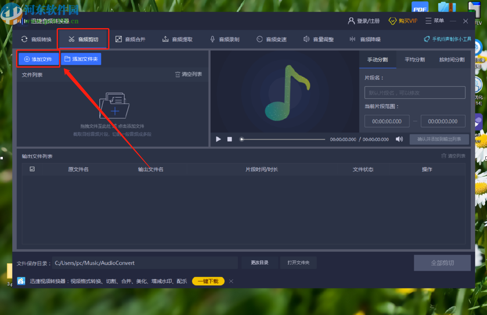Open the 菜单 menu

point(435,21)
